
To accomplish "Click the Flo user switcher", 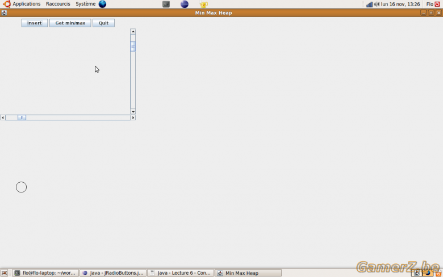I will pos(429,4).
